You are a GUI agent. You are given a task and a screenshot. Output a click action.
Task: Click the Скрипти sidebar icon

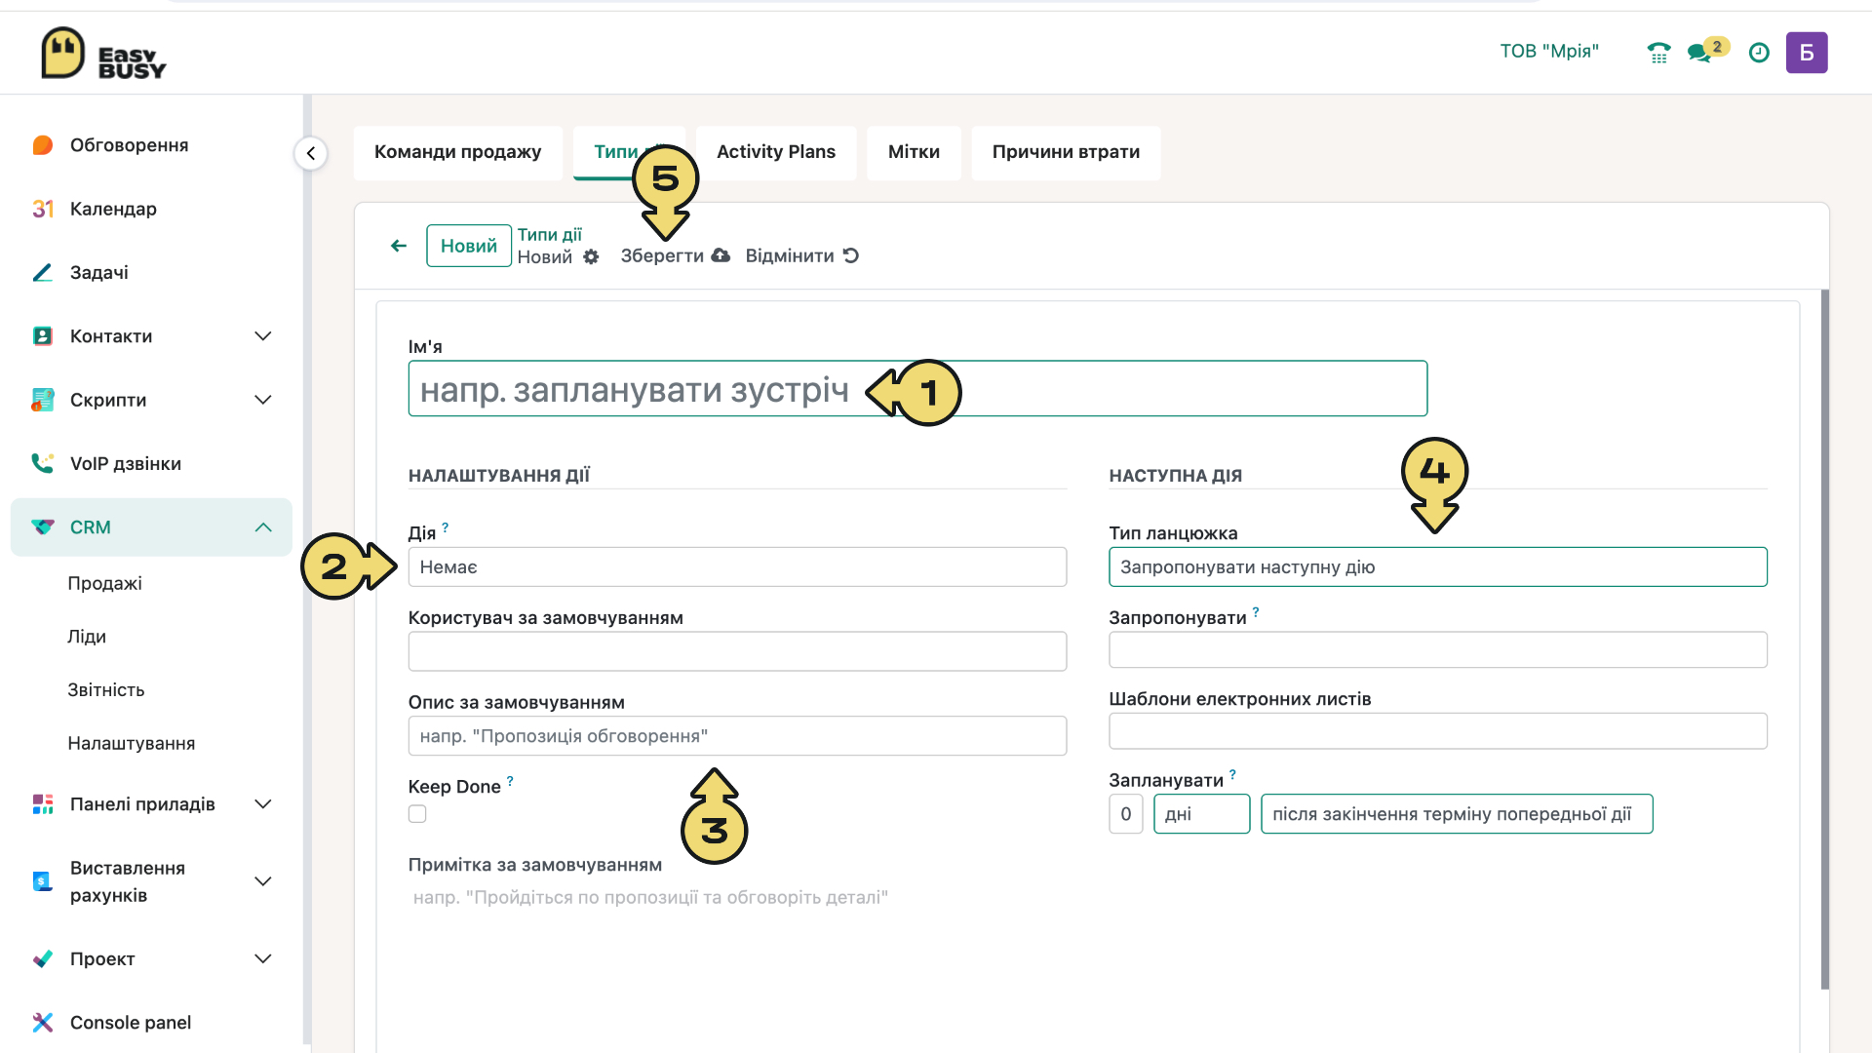(43, 400)
